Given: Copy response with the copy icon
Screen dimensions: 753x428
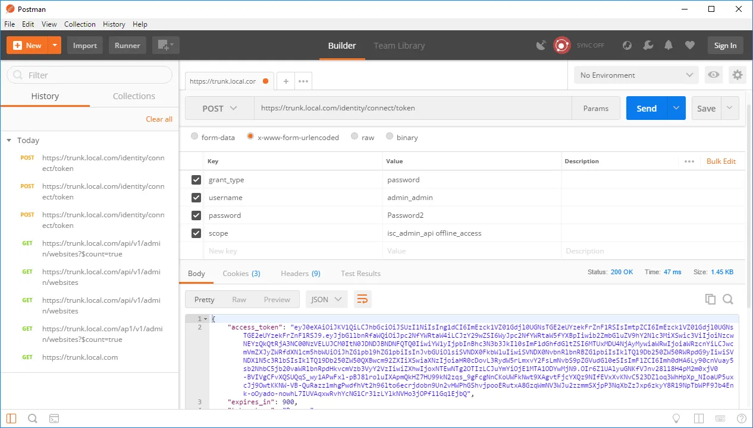Looking at the screenshot, I should 710,300.
